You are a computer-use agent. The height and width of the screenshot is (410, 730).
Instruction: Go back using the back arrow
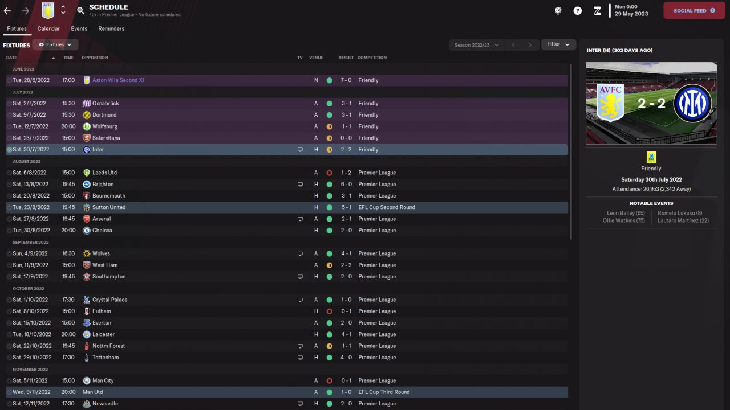(x=7, y=11)
